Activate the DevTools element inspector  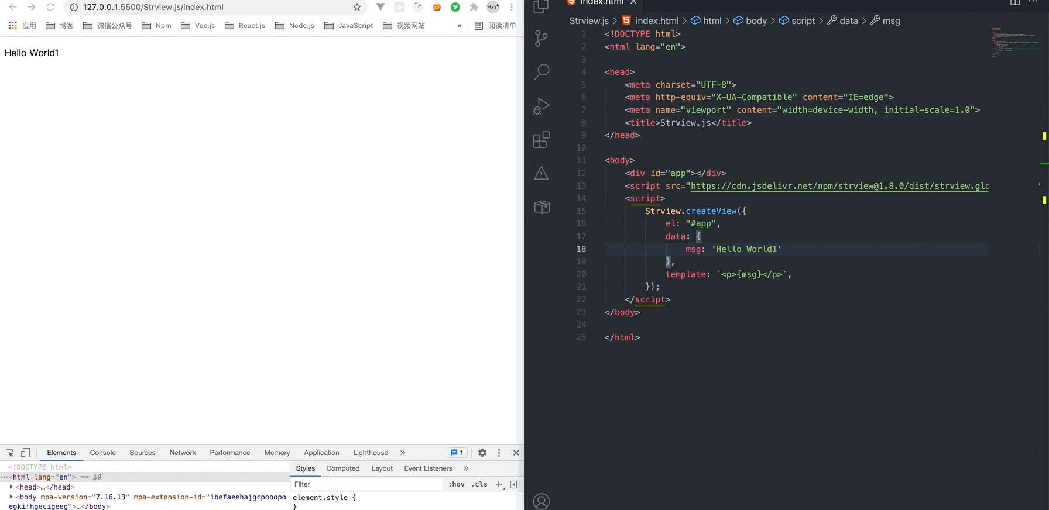[9, 453]
